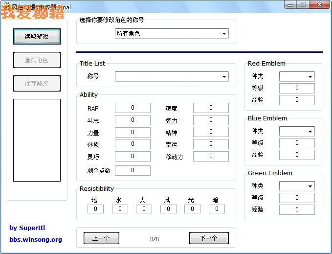
Task: Click the 暗 dark resistance field
Action: tap(217, 209)
